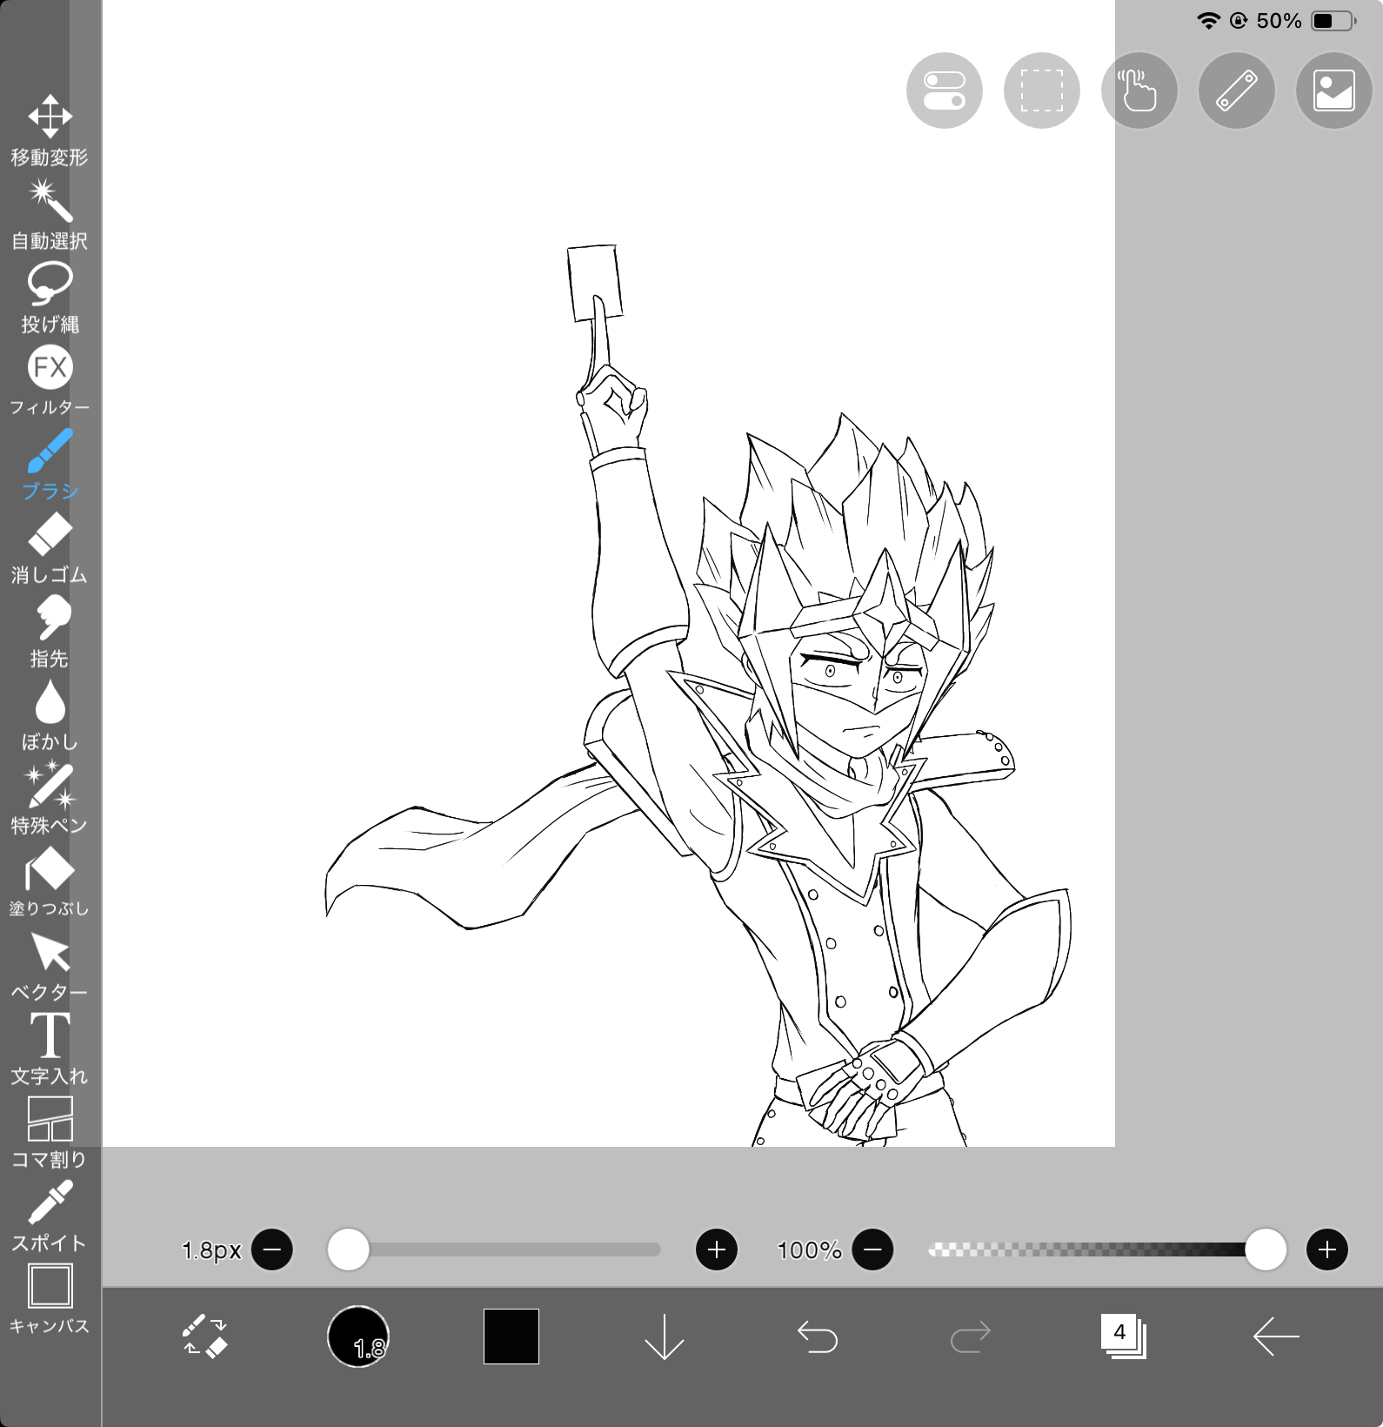The height and width of the screenshot is (1427, 1383).
Task: Select the ぼかし blur tool
Action: 50,715
